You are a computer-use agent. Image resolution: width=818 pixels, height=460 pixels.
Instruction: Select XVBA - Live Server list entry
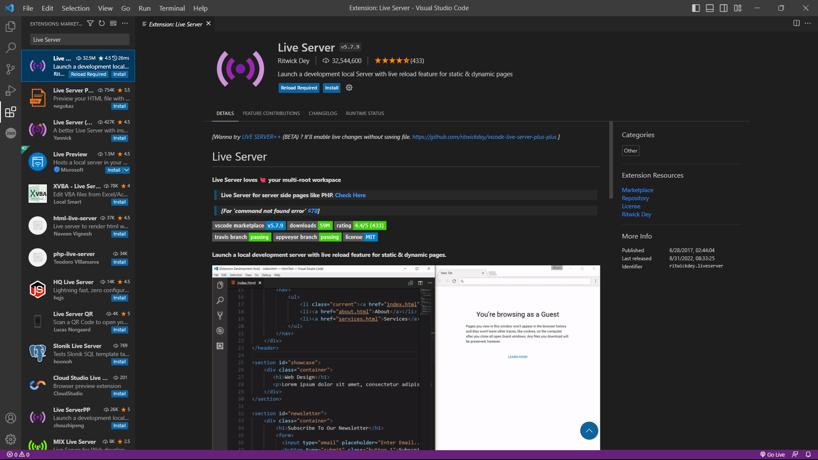(x=78, y=194)
